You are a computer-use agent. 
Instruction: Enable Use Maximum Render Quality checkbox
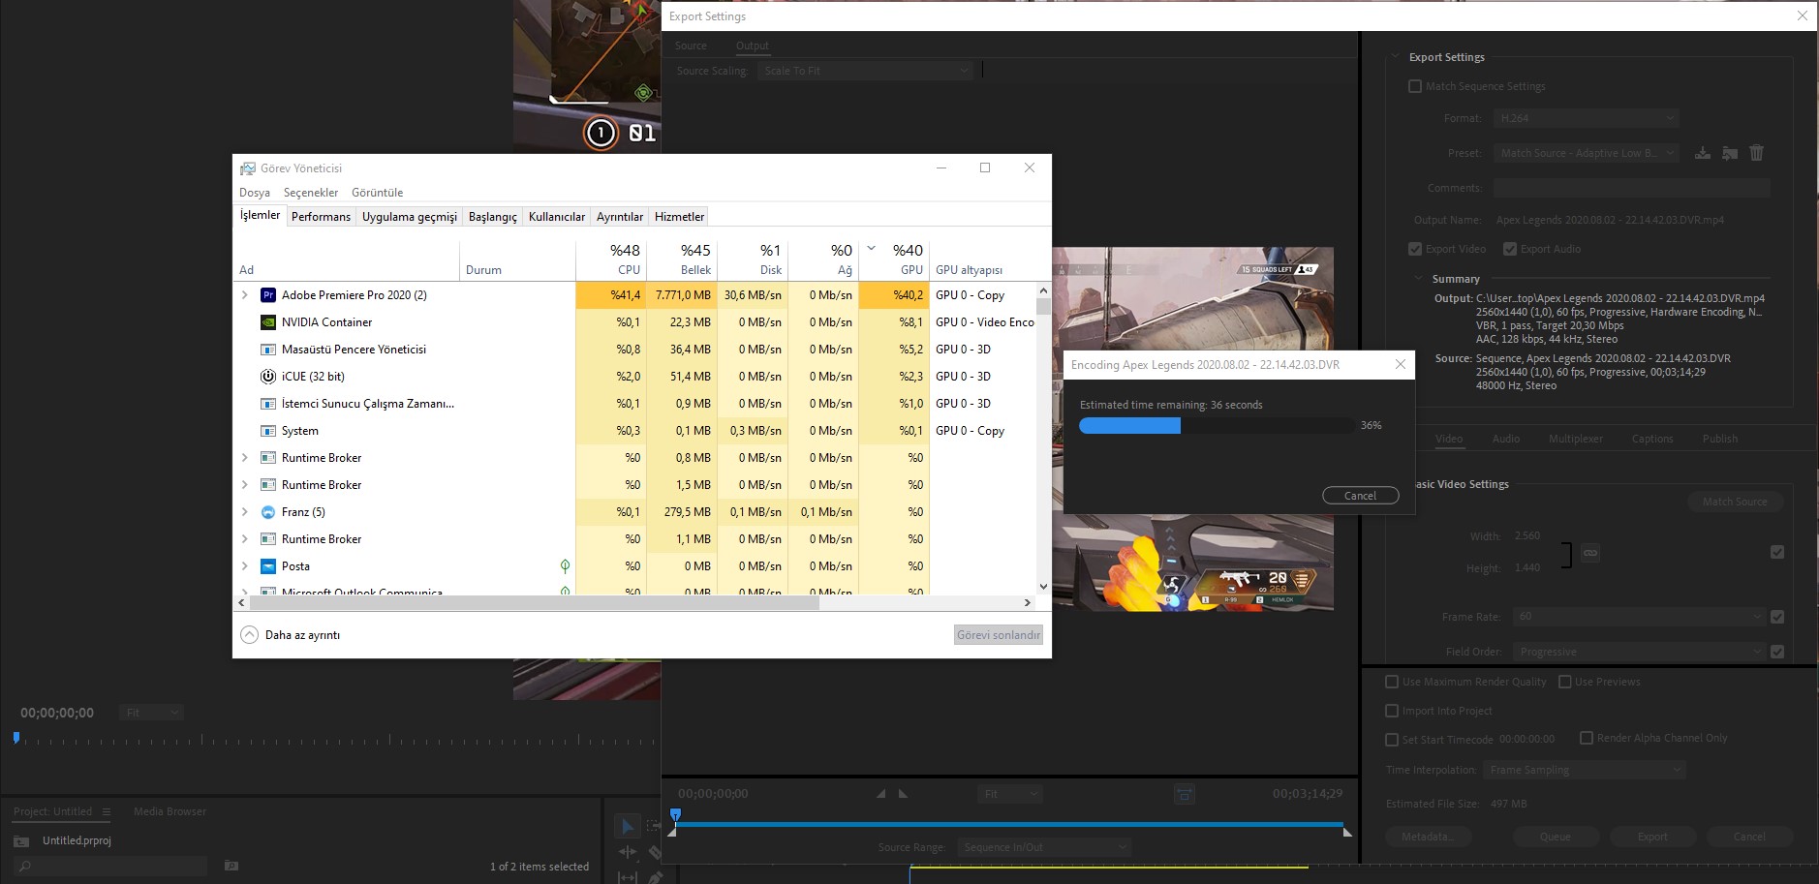(1392, 682)
